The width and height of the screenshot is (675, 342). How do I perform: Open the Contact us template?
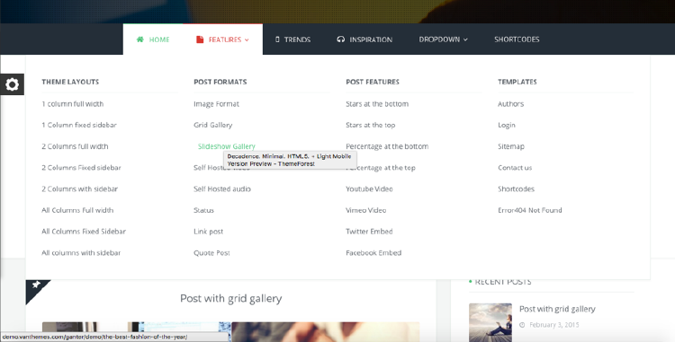click(x=515, y=167)
